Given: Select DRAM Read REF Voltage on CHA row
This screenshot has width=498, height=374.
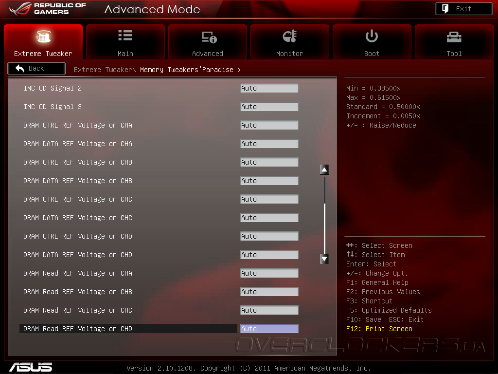Looking at the screenshot, I should pyautogui.click(x=78, y=273).
